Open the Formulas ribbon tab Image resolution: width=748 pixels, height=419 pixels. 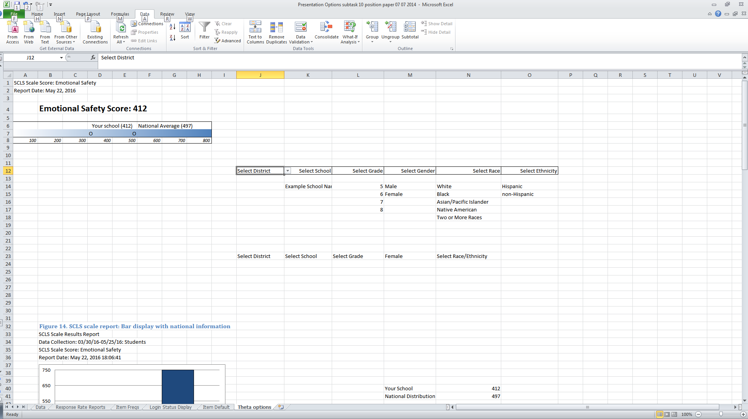point(120,14)
